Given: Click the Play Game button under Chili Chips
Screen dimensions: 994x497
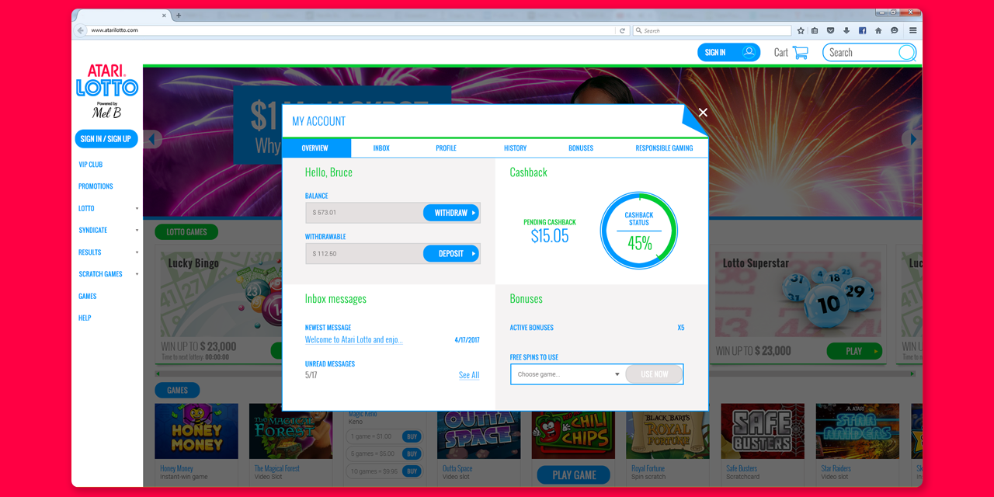Looking at the screenshot, I should (574, 475).
